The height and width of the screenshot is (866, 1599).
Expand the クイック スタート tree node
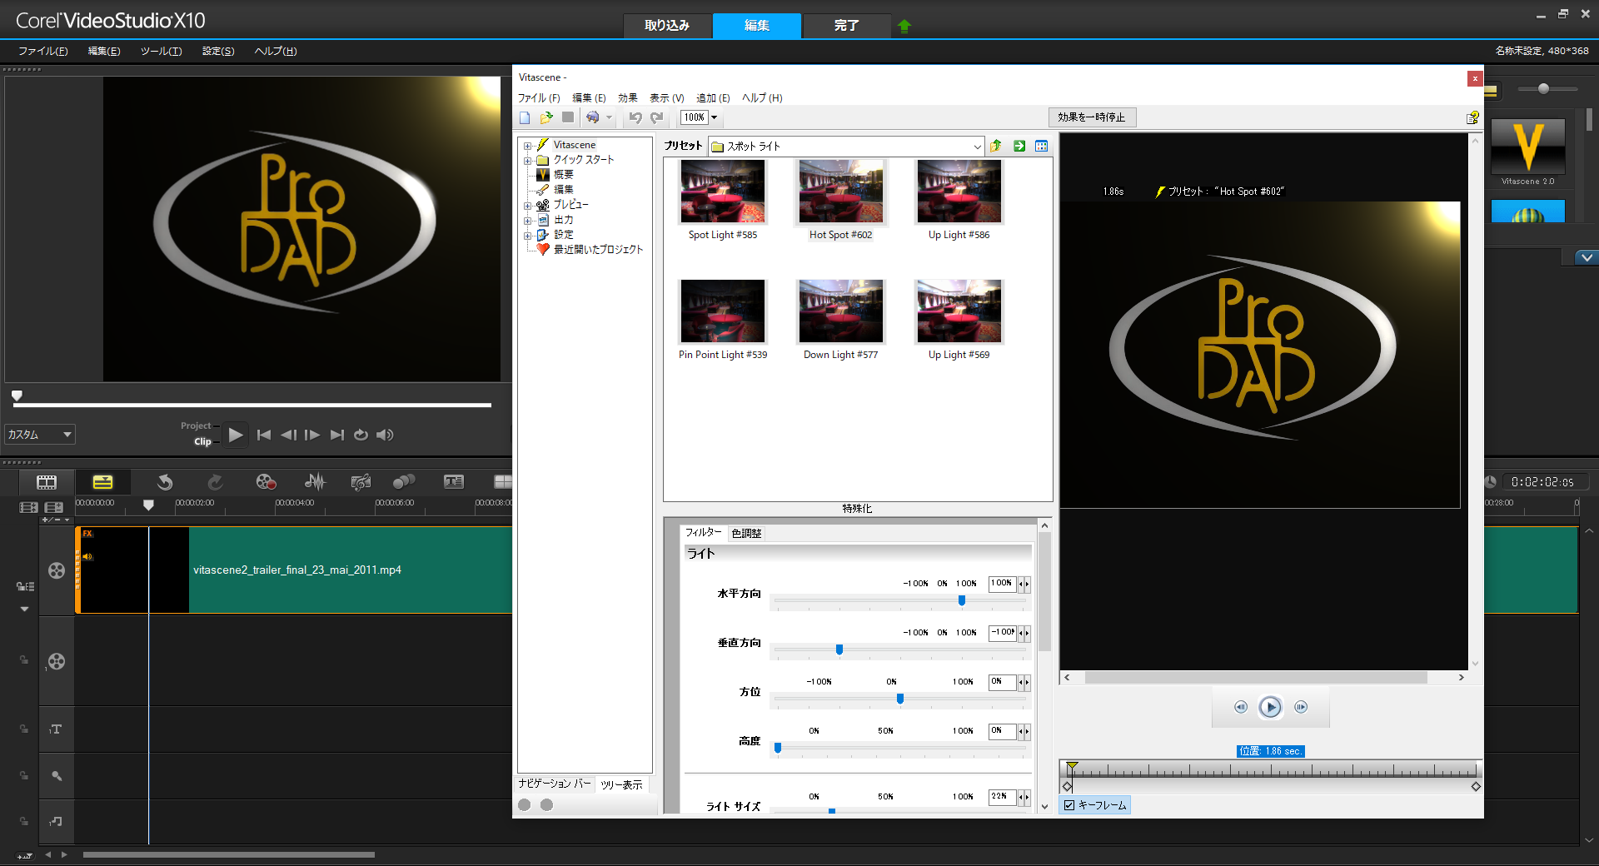pos(527,160)
